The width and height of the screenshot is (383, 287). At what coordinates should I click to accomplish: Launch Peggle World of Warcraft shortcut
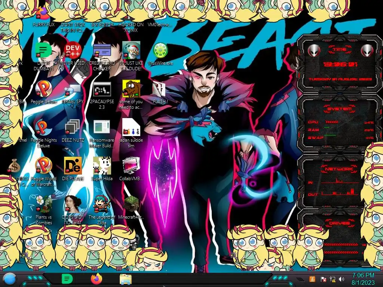pyautogui.click(x=43, y=166)
